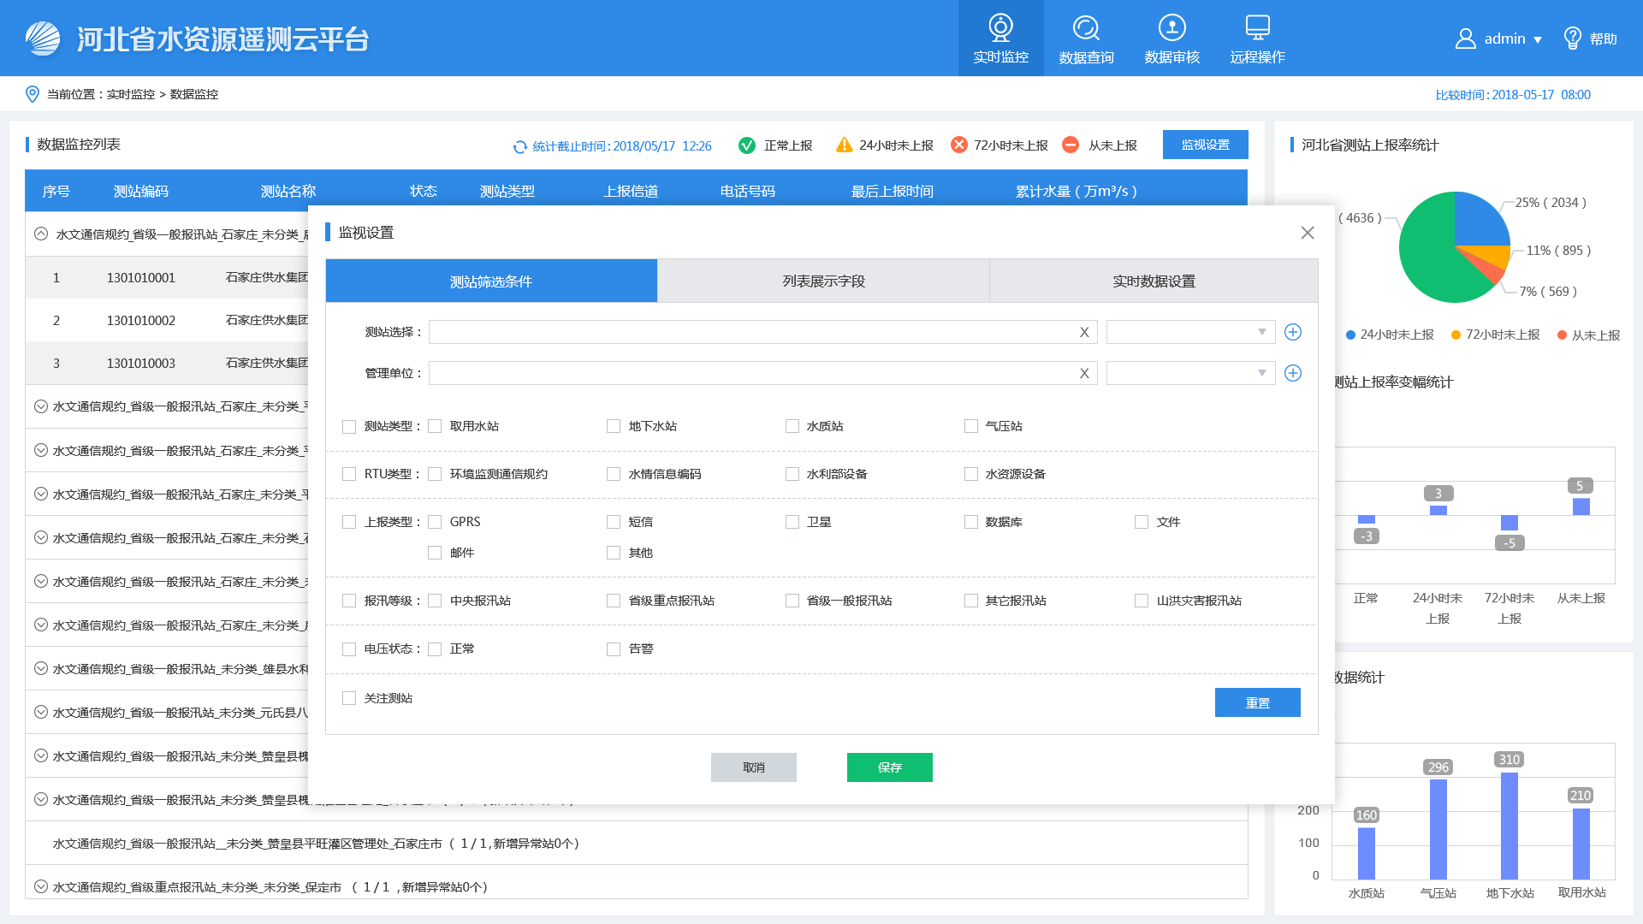This screenshot has width=1643, height=924.
Task: Open the dropdown beside 管理单位
Action: (1190, 373)
